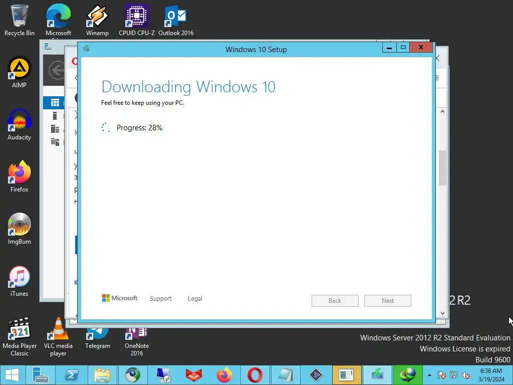This screenshot has height=385, width=513.
Task: Click the Back button in Windows 10 Setup
Action: click(x=335, y=301)
